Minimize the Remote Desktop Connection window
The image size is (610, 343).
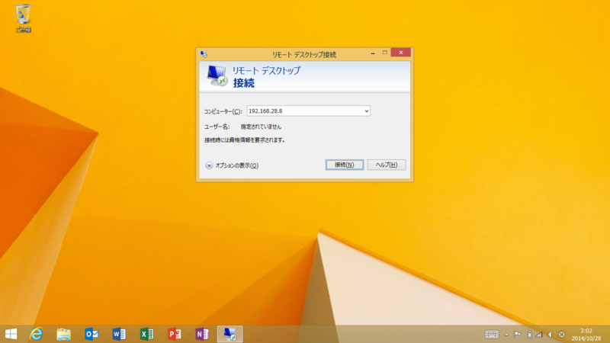point(373,53)
